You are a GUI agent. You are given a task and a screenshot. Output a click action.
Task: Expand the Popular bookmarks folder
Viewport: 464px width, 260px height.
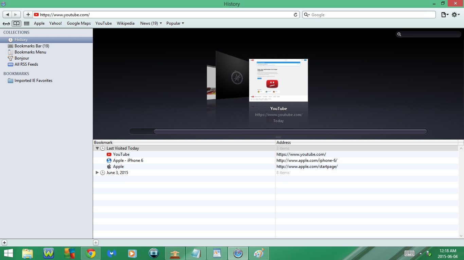[175, 23]
